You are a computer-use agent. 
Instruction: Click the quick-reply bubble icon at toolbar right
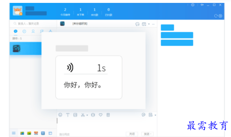coord(143,115)
